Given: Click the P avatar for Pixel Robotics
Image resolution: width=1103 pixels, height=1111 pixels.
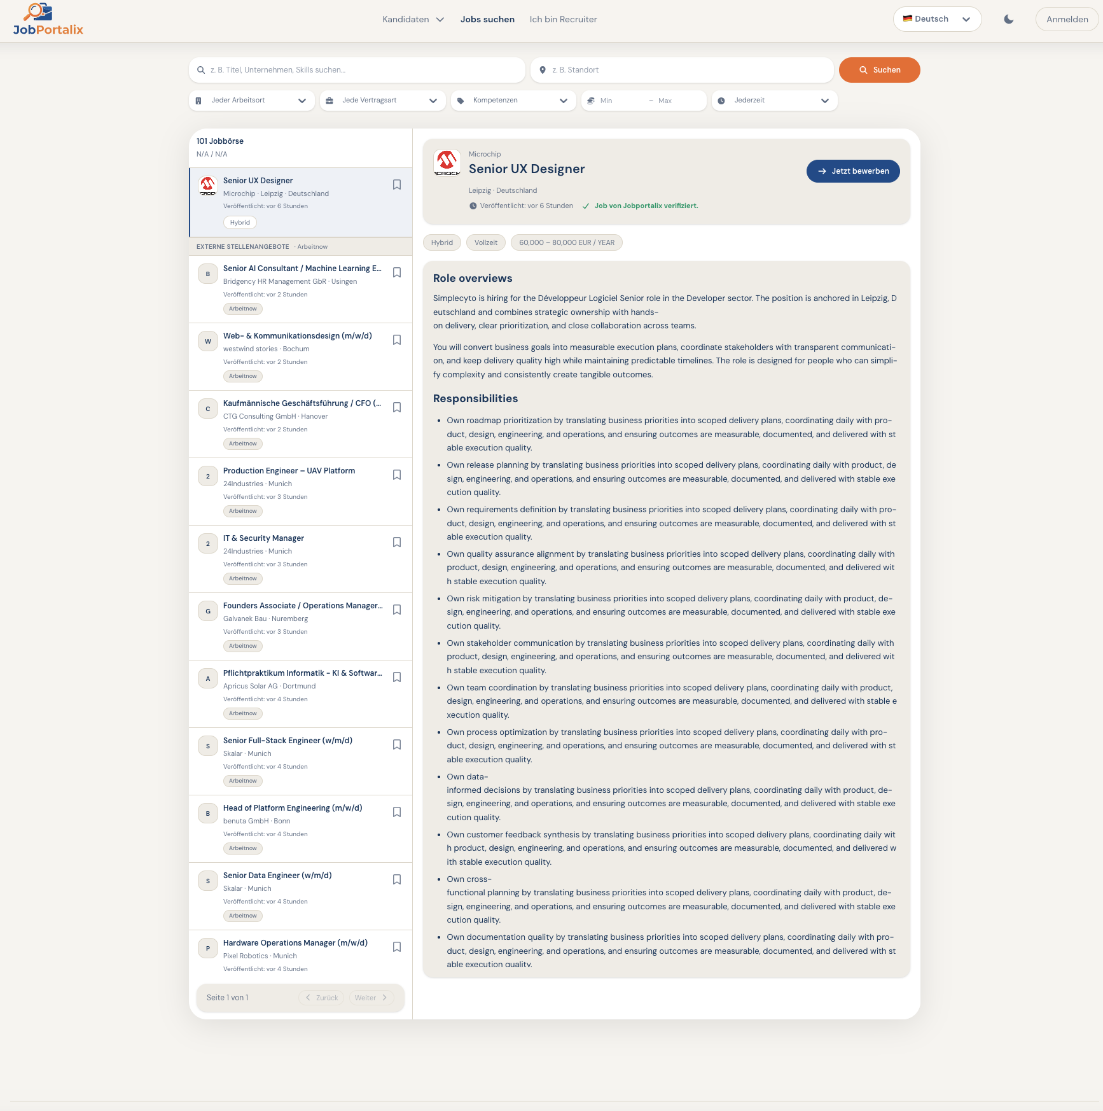Looking at the screenshot, I should [208, 949].
